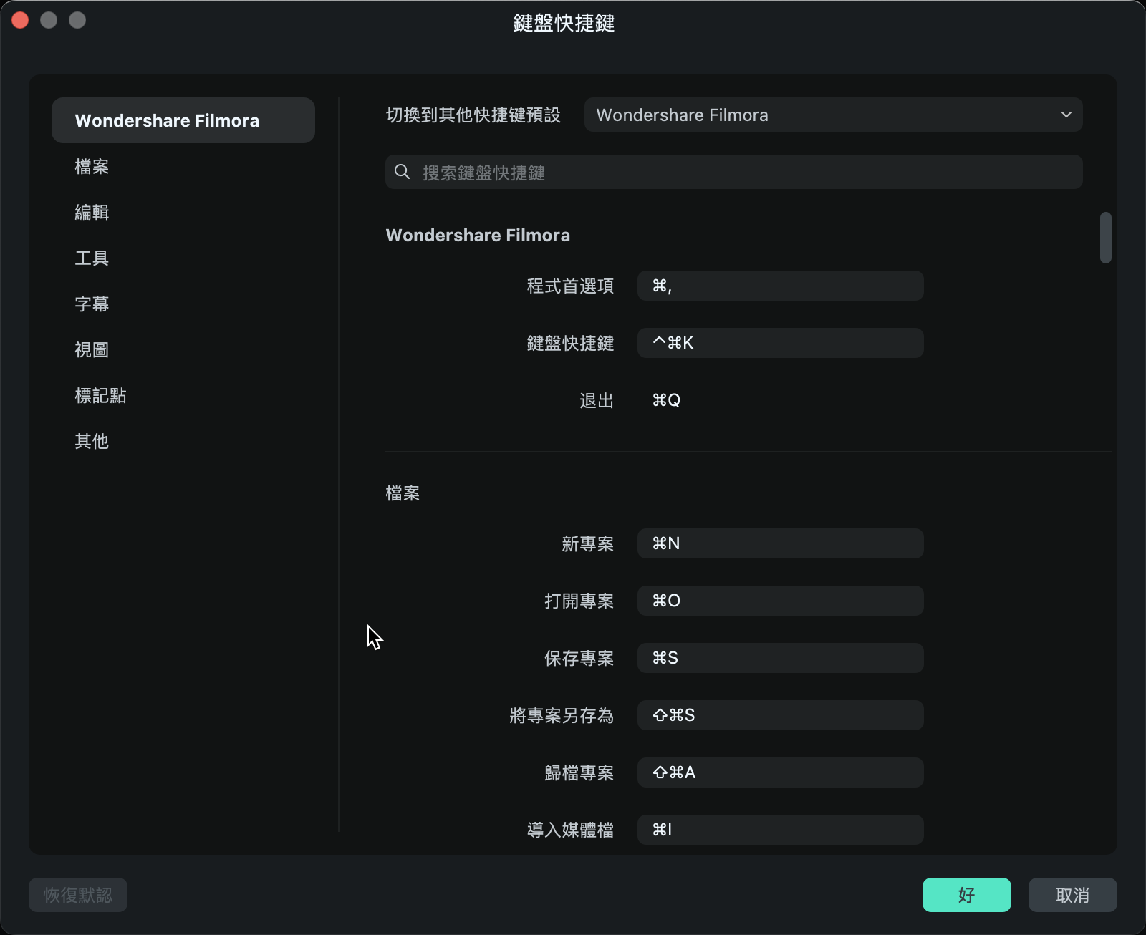Confirm with the 好 button
Viewport: 1146px width, 935px height.
967,895
